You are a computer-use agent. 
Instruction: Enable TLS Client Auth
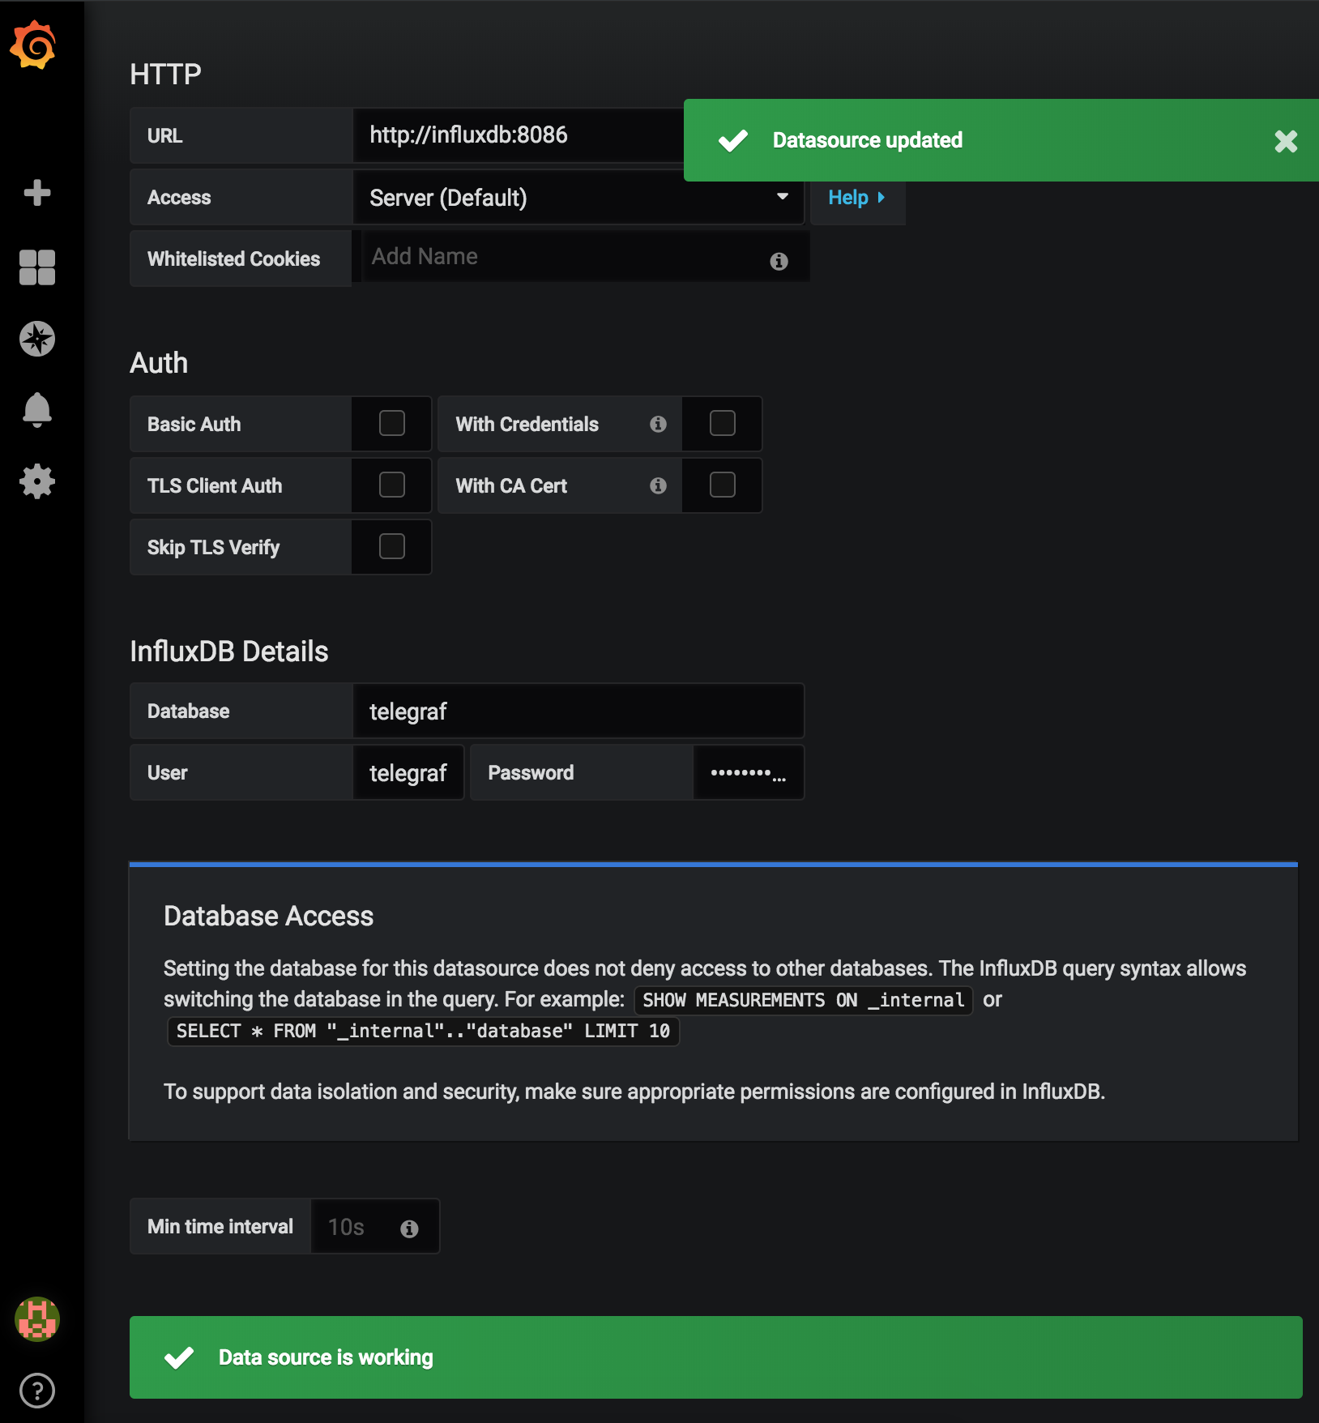pyautogui.click(x=391, y=485)
